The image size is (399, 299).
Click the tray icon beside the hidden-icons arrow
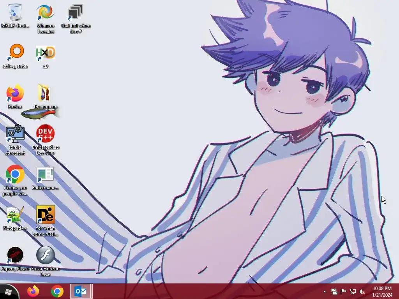pyautogui.click(x=334, y=292)
